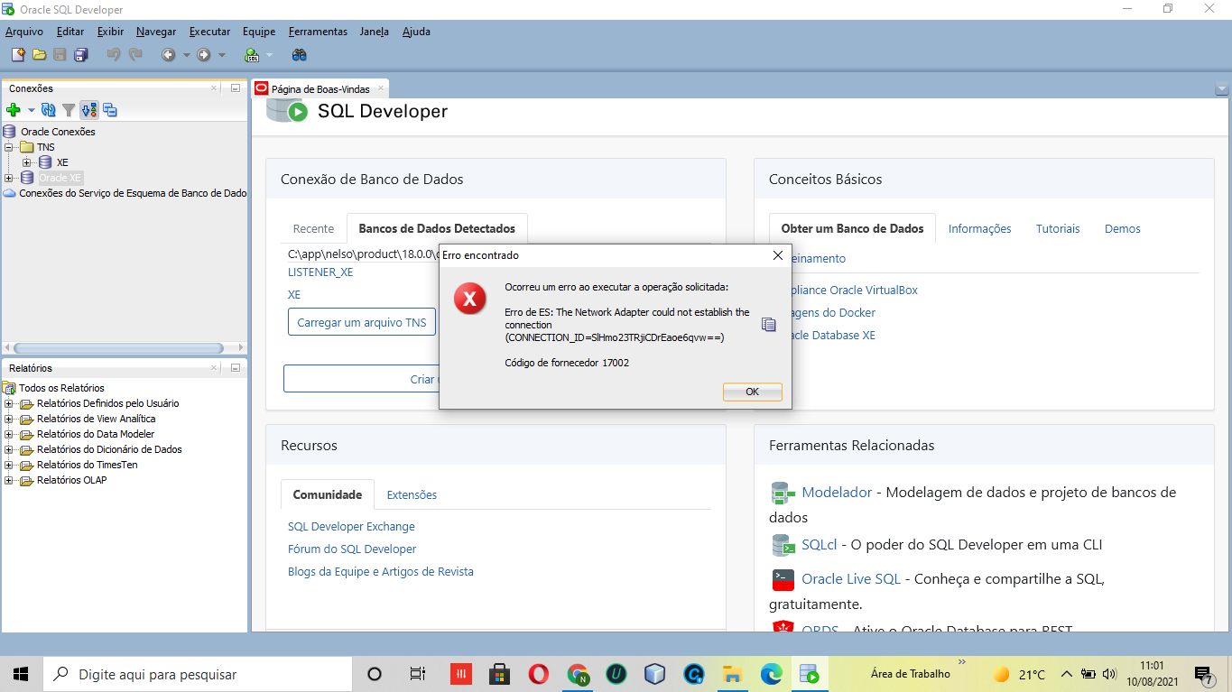1232x692 pixels.
Task: Click the funnel Filter icon in Conexões
Action: 69,110
